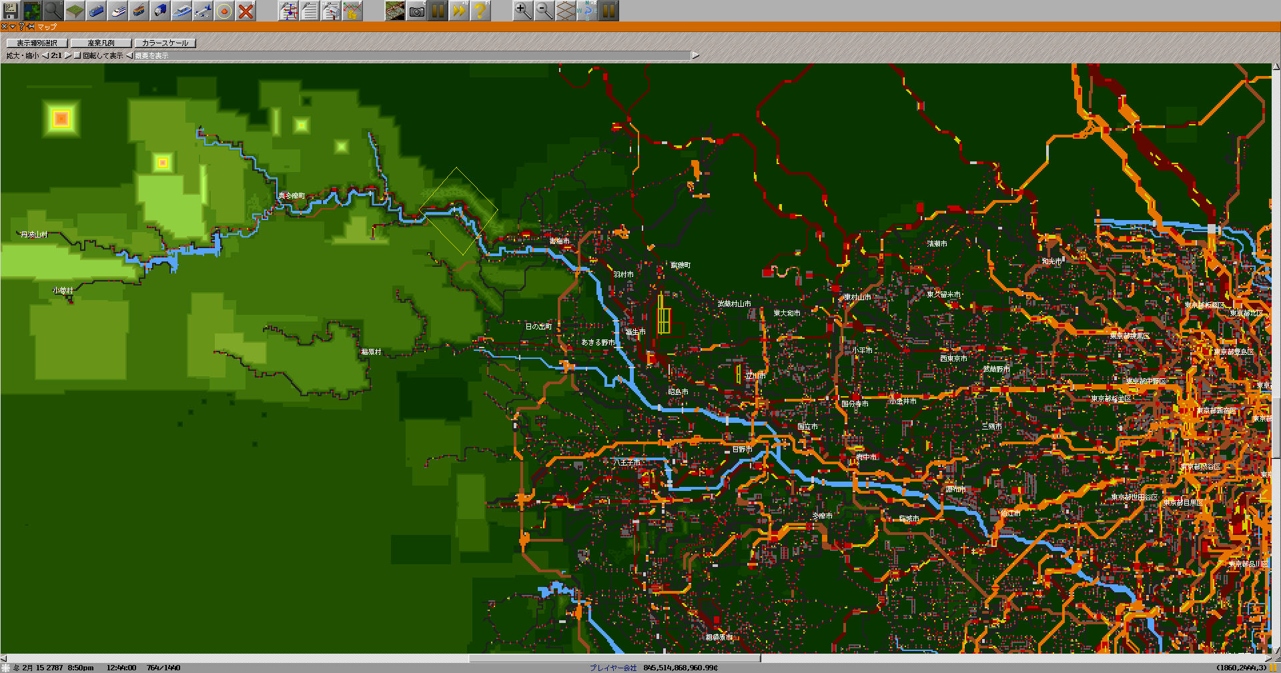This screenshot has height=673, width=1281.
Task: Pause the game with first pause icon
Action: [x=438, y=11]
